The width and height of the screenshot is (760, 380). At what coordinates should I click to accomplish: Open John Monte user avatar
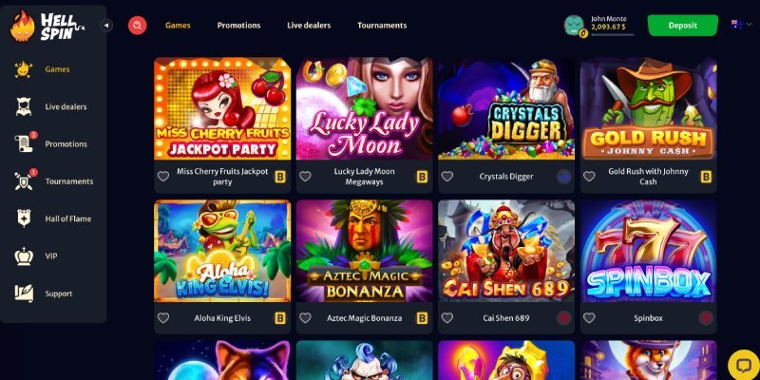[575, 26]
